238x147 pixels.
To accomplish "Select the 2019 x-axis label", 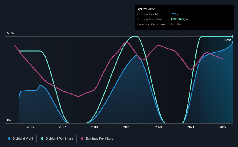I will pyautogui.click(x=127, y=127).
